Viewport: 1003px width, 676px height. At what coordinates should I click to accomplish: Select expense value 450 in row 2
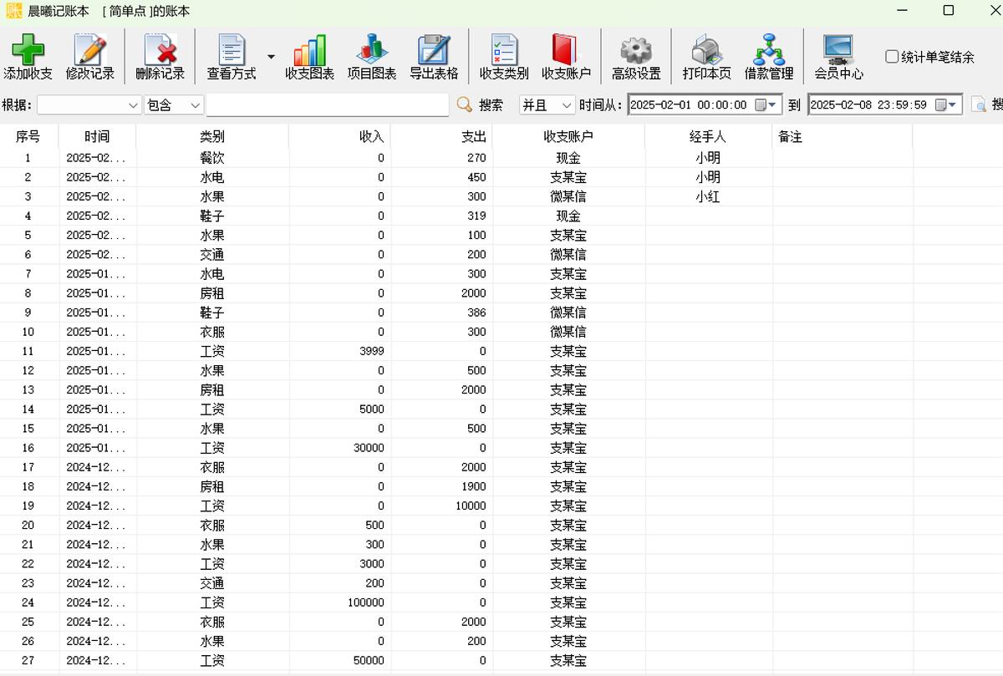click(x=476, y=177)
